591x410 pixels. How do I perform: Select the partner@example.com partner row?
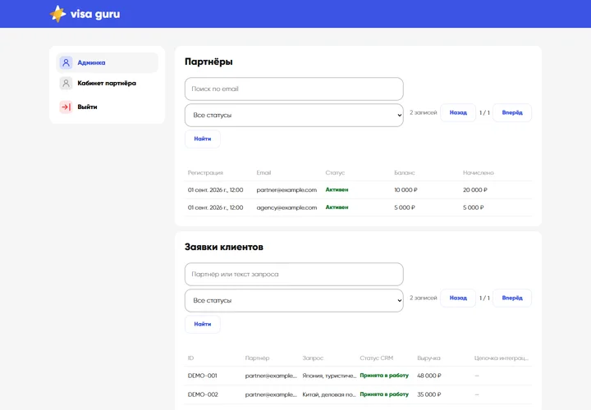point(359,189)
